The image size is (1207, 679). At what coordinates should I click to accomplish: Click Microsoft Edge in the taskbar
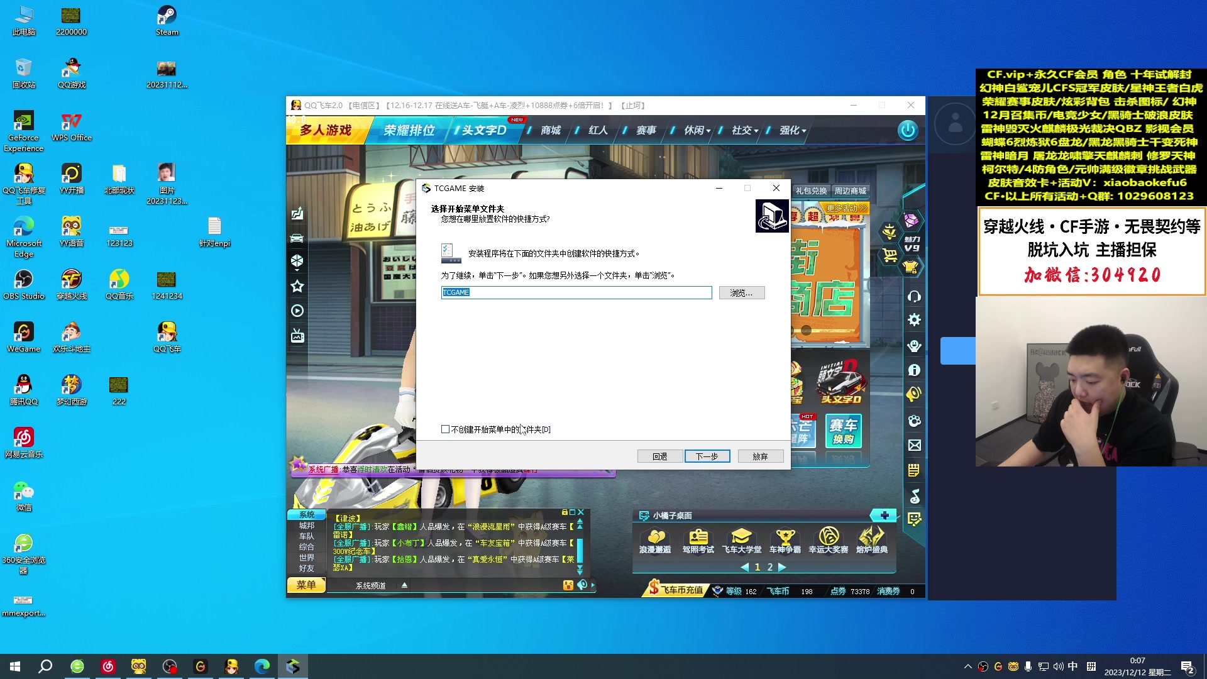coord(262,666)
